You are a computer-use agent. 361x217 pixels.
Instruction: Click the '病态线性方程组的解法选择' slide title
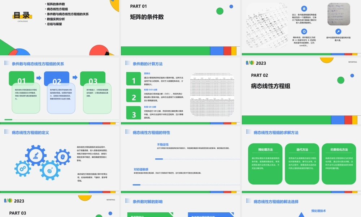pos(276,201)
